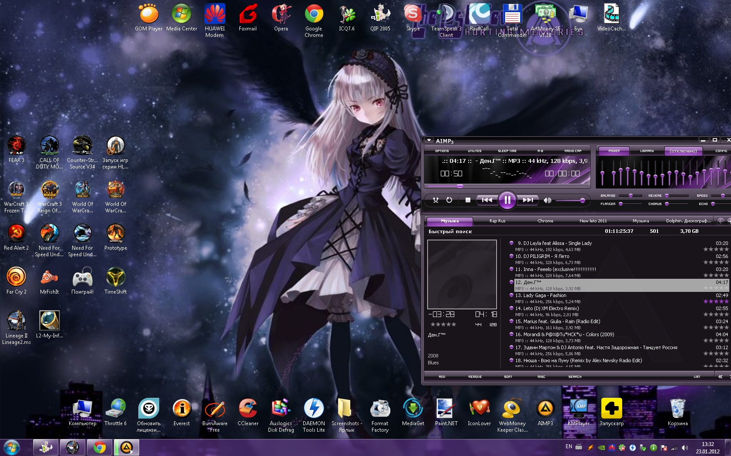This screenshot has width=731, height=456.
Task: Open the OPTIONS menu in AIMP
Action: (x=442, y=151)
